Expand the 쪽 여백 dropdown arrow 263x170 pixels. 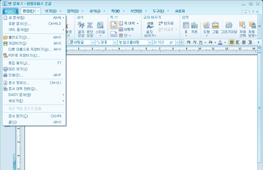(x=138, y=23)
